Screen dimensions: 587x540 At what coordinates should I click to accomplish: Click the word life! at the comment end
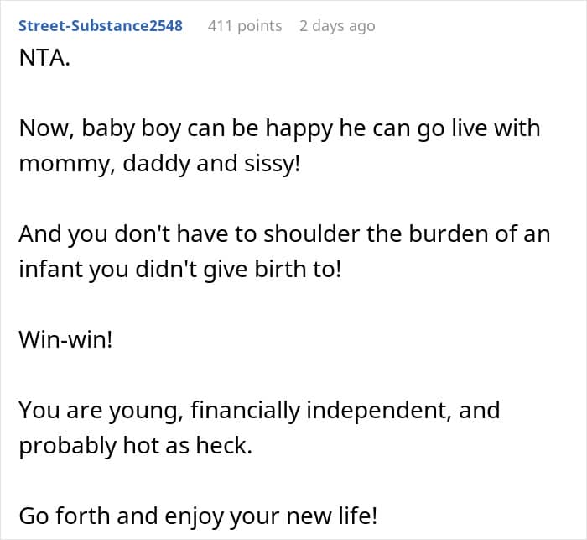[358, 516]
